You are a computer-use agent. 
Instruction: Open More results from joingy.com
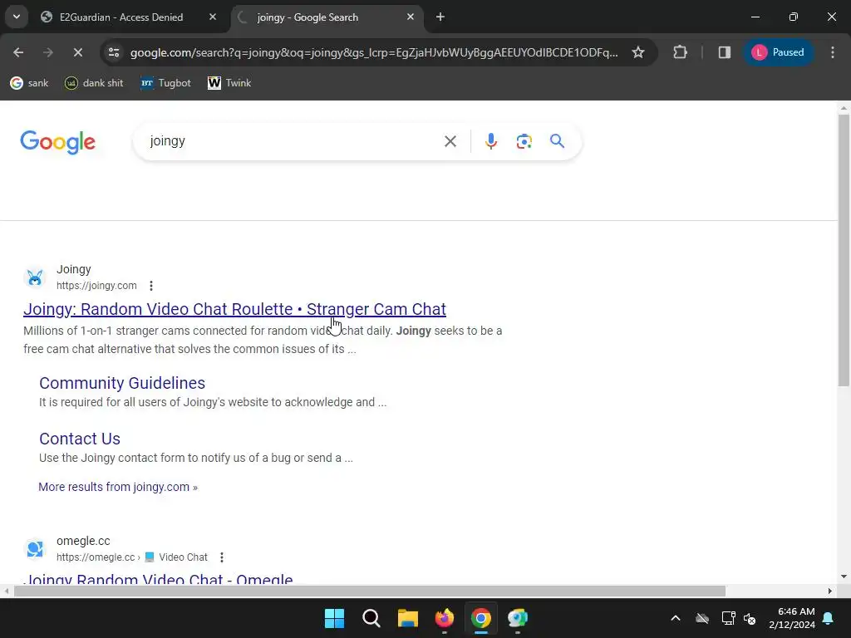[x=118, y=487]
